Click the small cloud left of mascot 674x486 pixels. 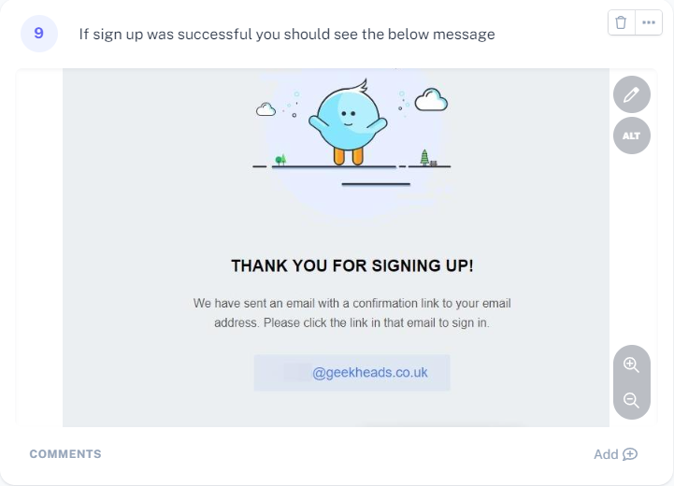[266, 109]
